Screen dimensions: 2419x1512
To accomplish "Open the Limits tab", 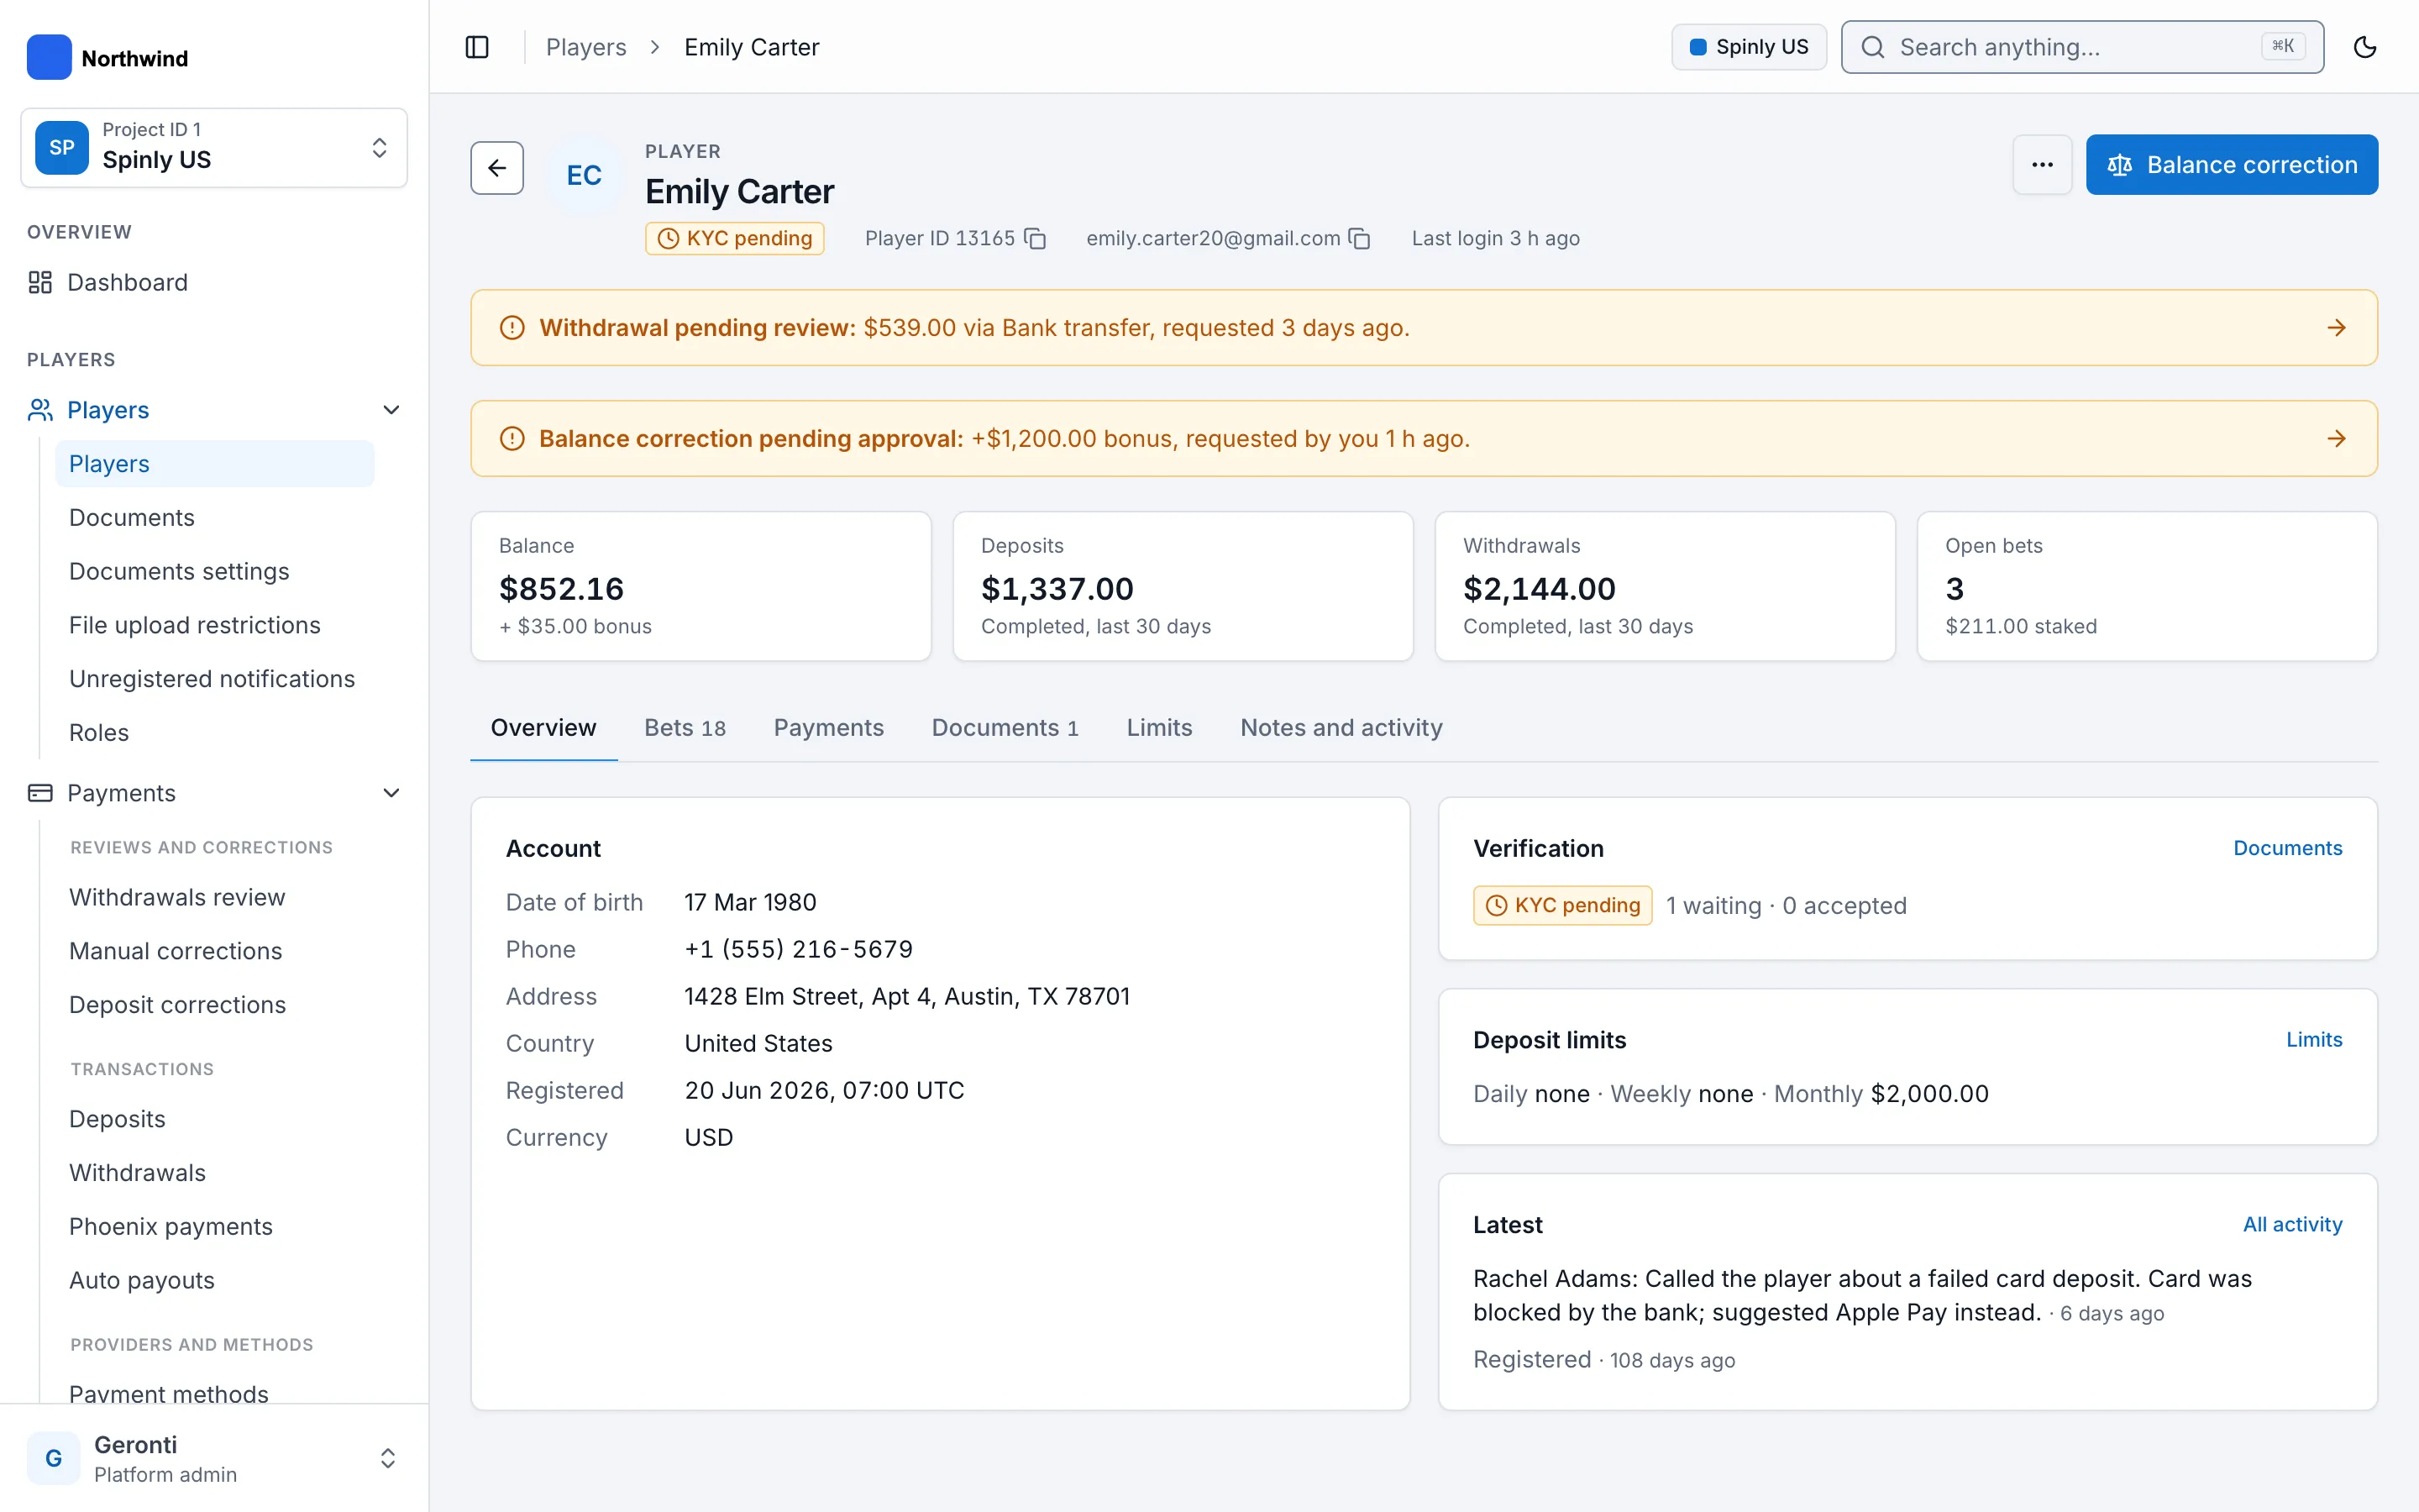I will [1159, 728].
